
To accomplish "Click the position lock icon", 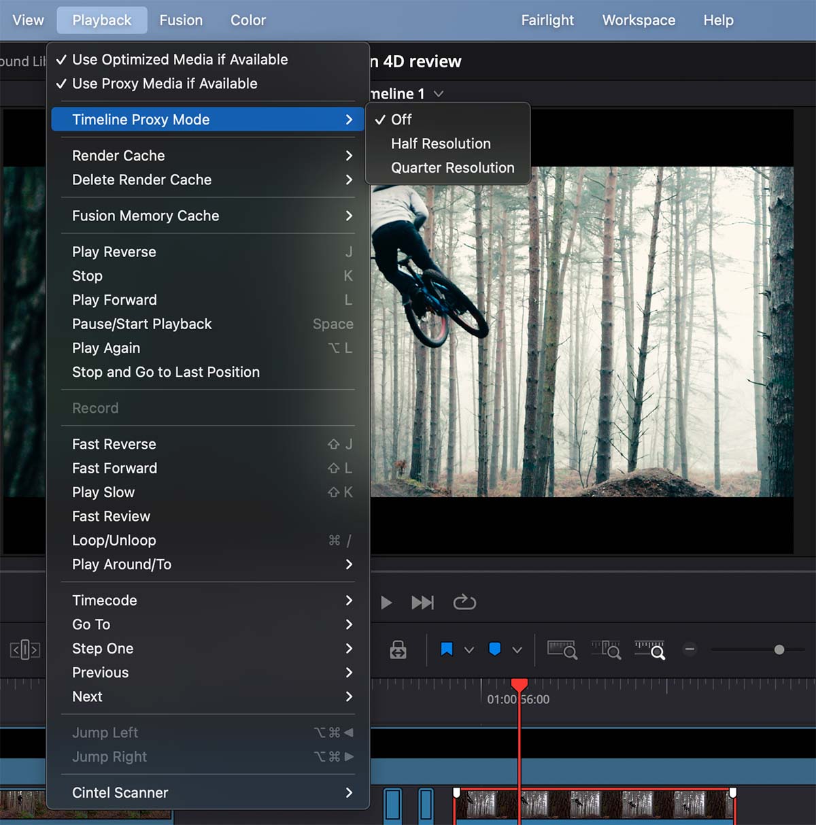I will [398, 650].
